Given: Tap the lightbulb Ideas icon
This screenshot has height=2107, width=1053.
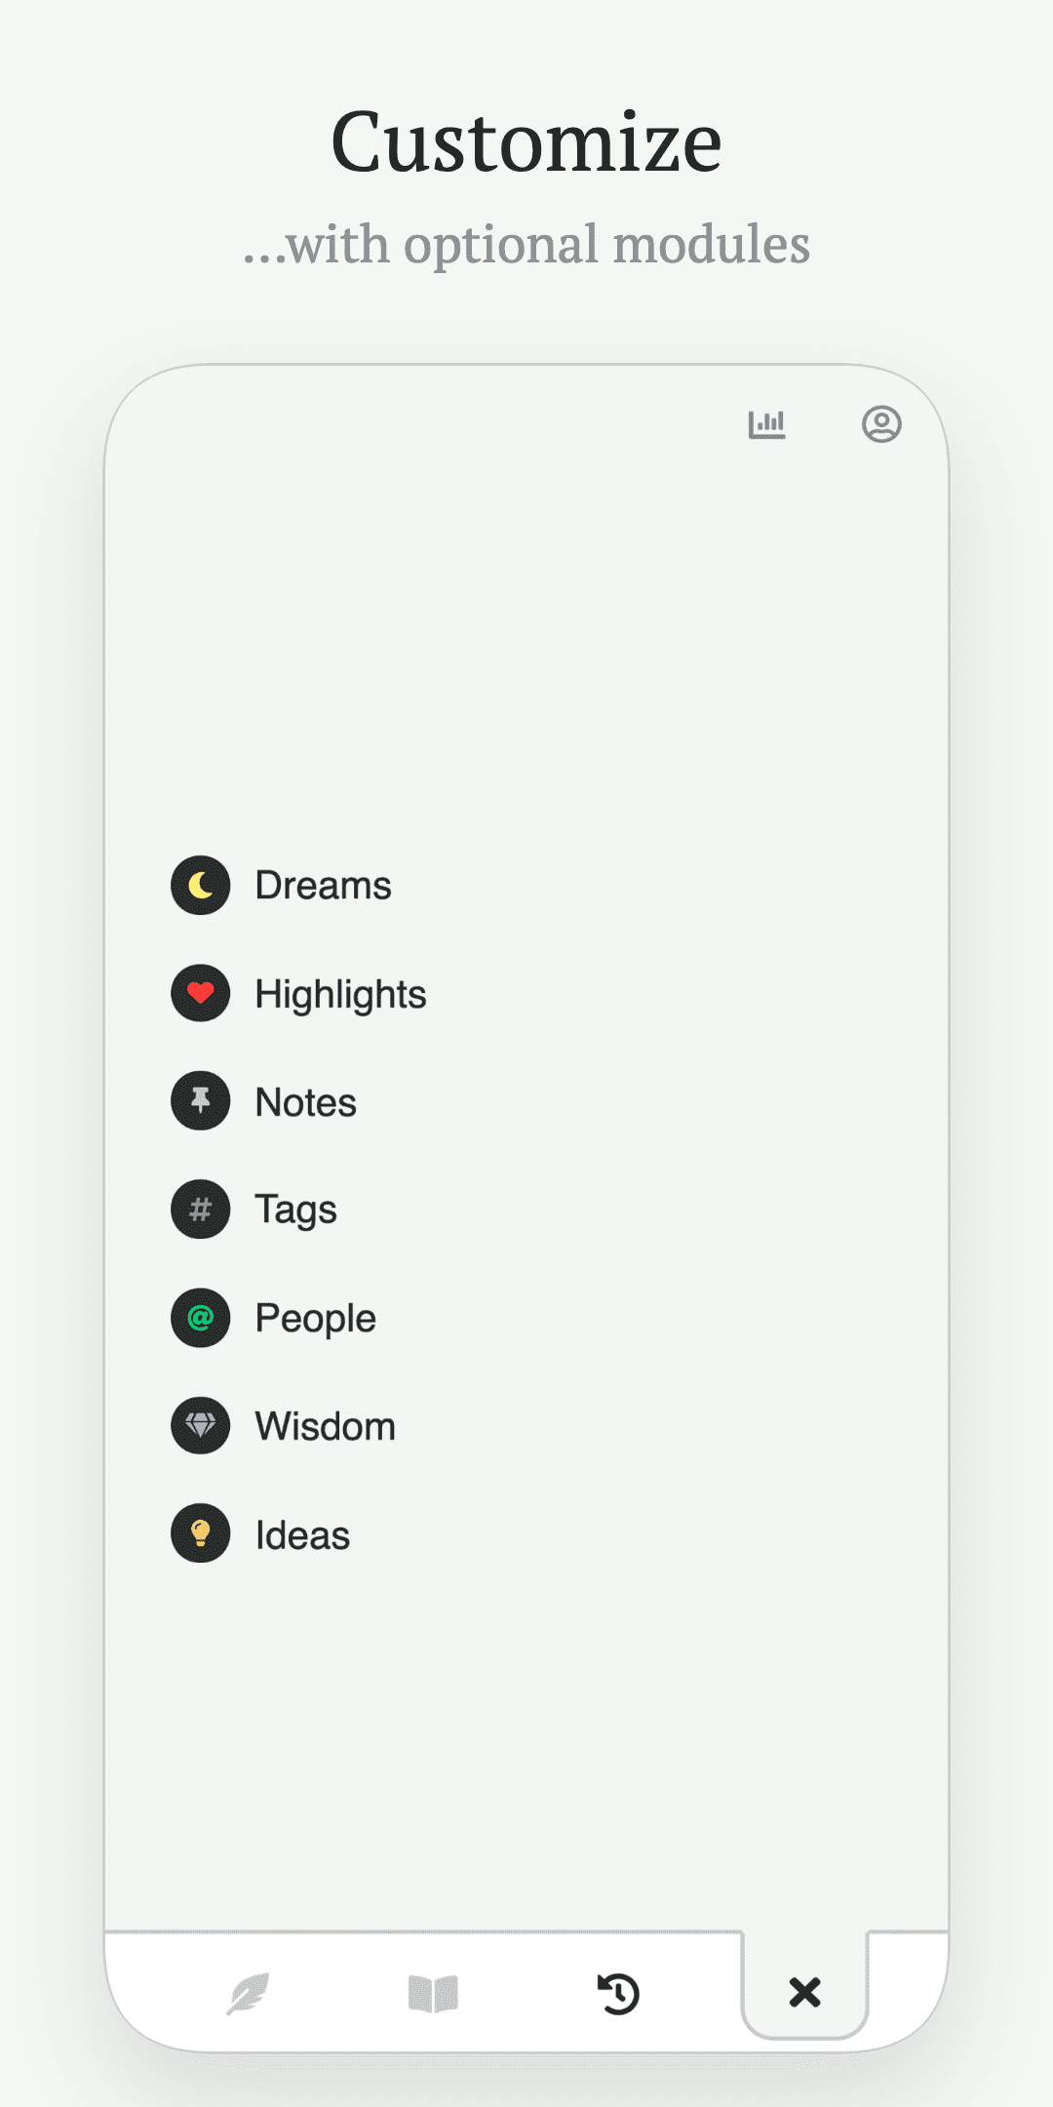Looking at the screenshot, I should [201, 1533].
